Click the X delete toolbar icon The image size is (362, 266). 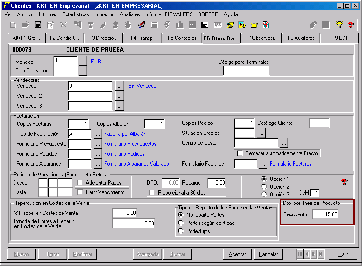click(63, 25)
